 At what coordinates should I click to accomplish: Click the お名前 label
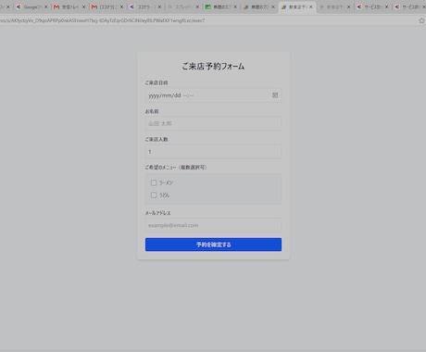(x=152, y=111)
